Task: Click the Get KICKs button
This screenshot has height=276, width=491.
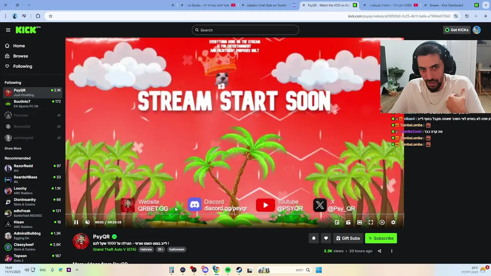Action: [x=456, y=30]
